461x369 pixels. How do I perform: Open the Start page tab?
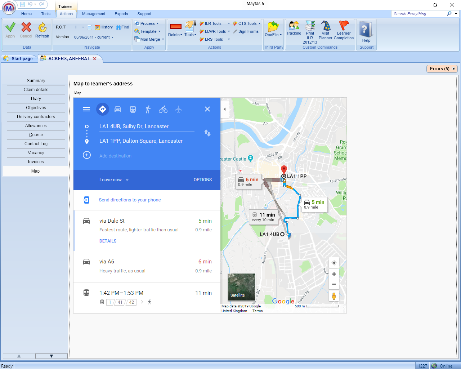pos(19,58)
